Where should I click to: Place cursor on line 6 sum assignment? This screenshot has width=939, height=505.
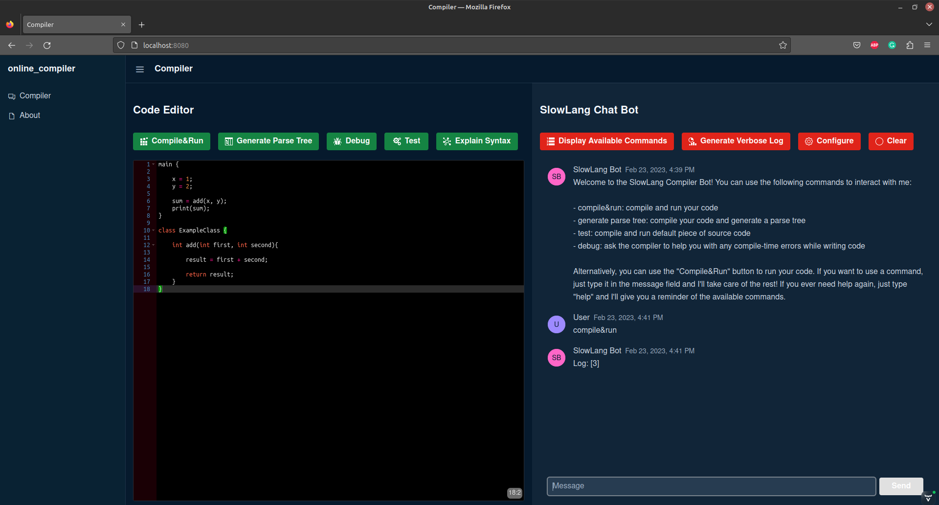pyautogui.click(x=199, y=201)
